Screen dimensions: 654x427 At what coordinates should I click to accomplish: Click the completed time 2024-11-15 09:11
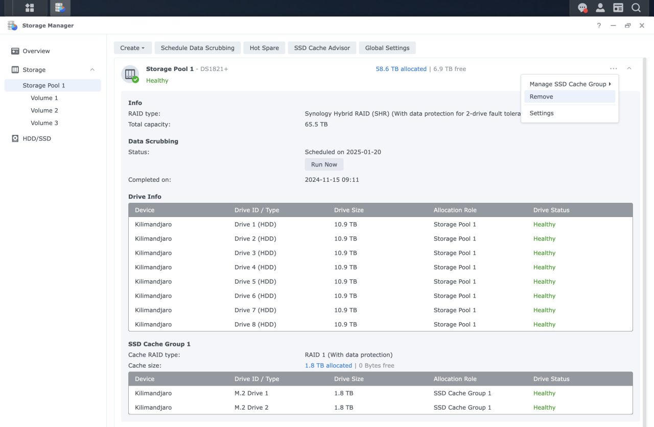(332, 180)
